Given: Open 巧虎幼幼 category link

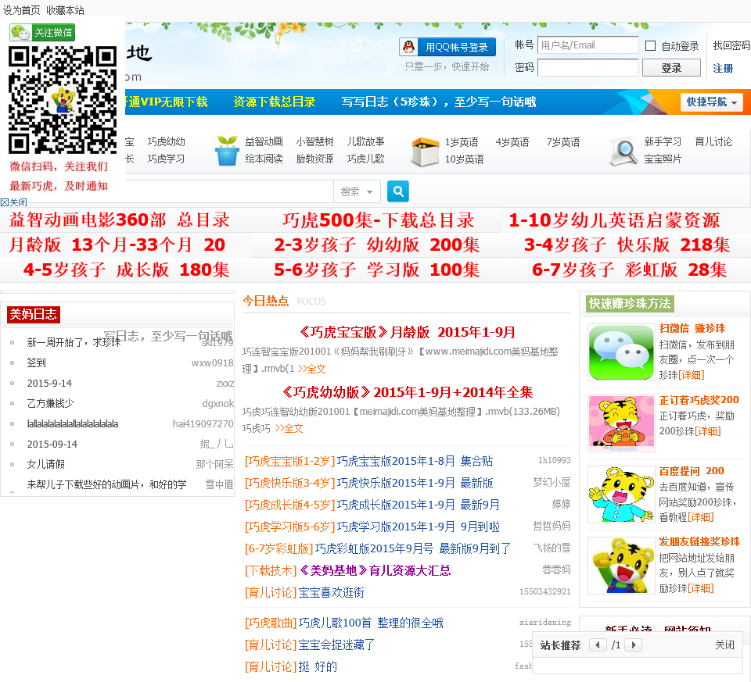Looking at the screenshot, I should pos(166,141).
